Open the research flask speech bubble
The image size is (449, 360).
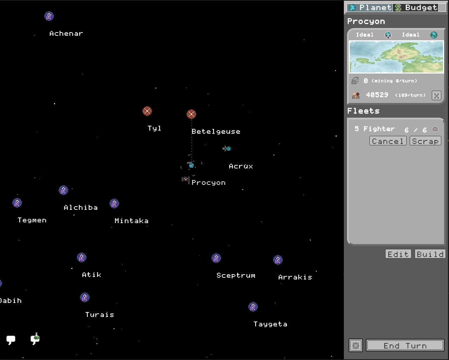click(x=35, y=339)
